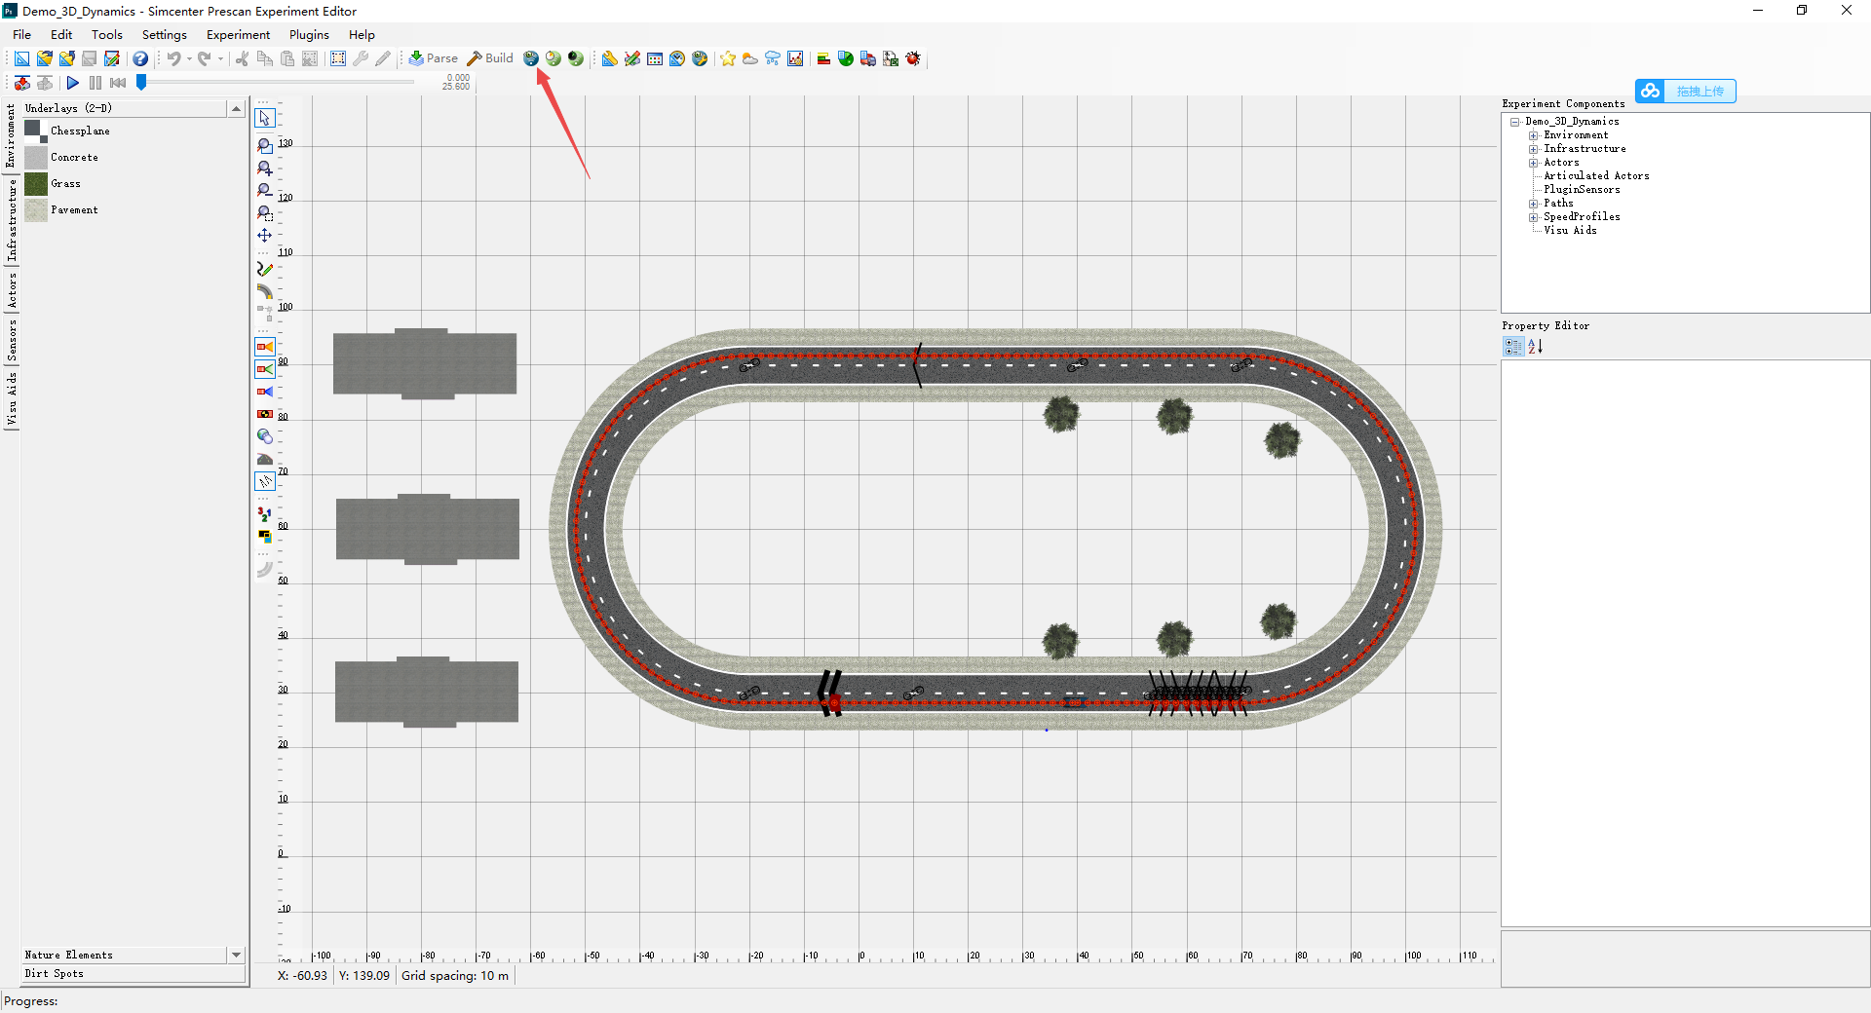1871x1013 pixels.
Task: Click the New experiment toolbar icon
Action: [x=21, y=58]
